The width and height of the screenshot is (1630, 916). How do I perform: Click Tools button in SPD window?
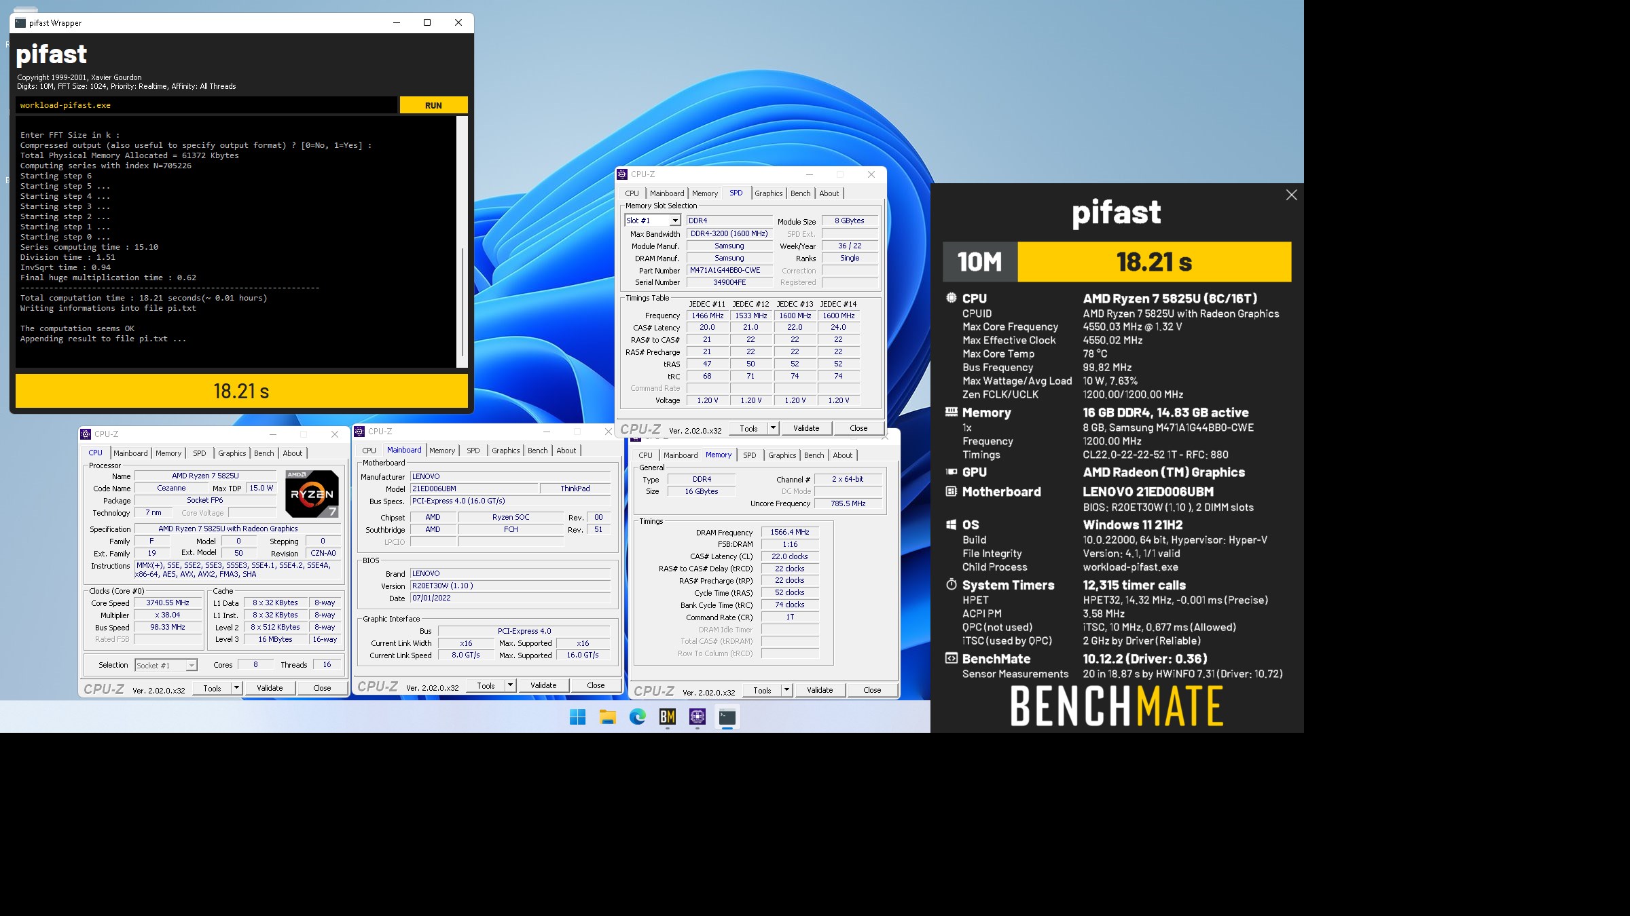click(748, 428)
